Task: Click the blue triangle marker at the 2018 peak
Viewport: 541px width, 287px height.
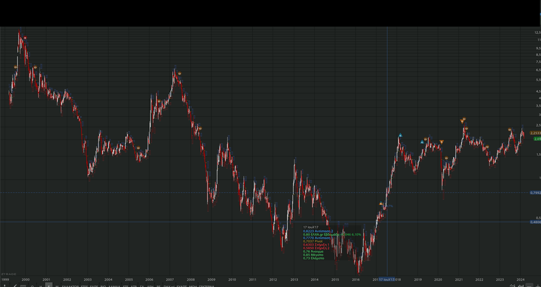Action: tap(400, 136)
